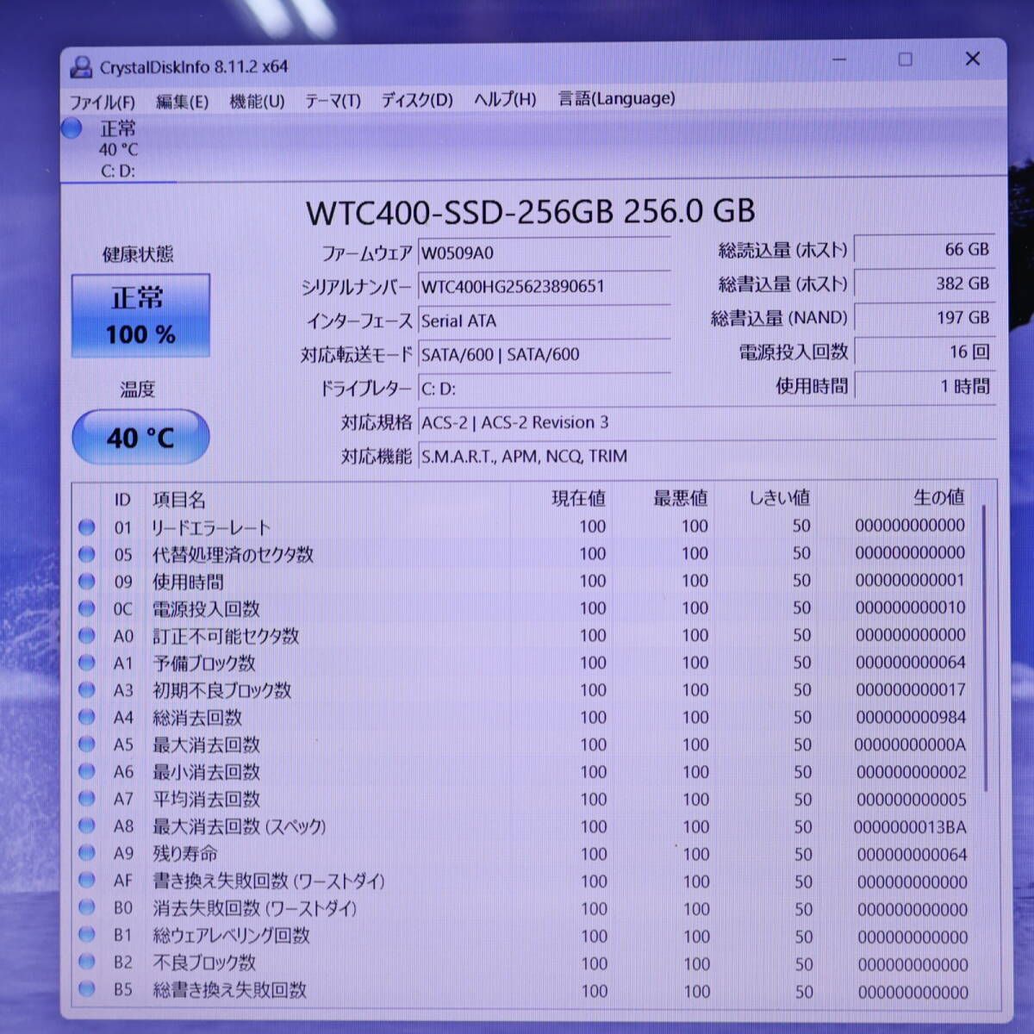Click the 現在値 column header
This screenshot has height=1034, width=1034.
(578, 498)
